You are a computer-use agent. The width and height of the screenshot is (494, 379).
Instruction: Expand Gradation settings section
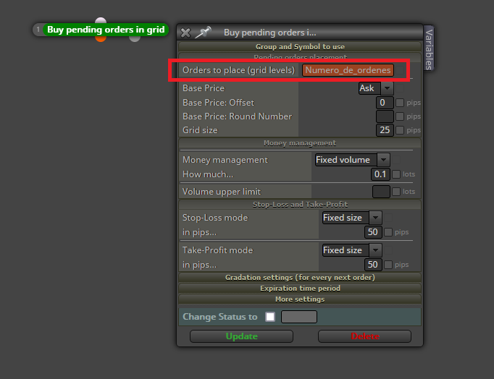pos(300,278)
